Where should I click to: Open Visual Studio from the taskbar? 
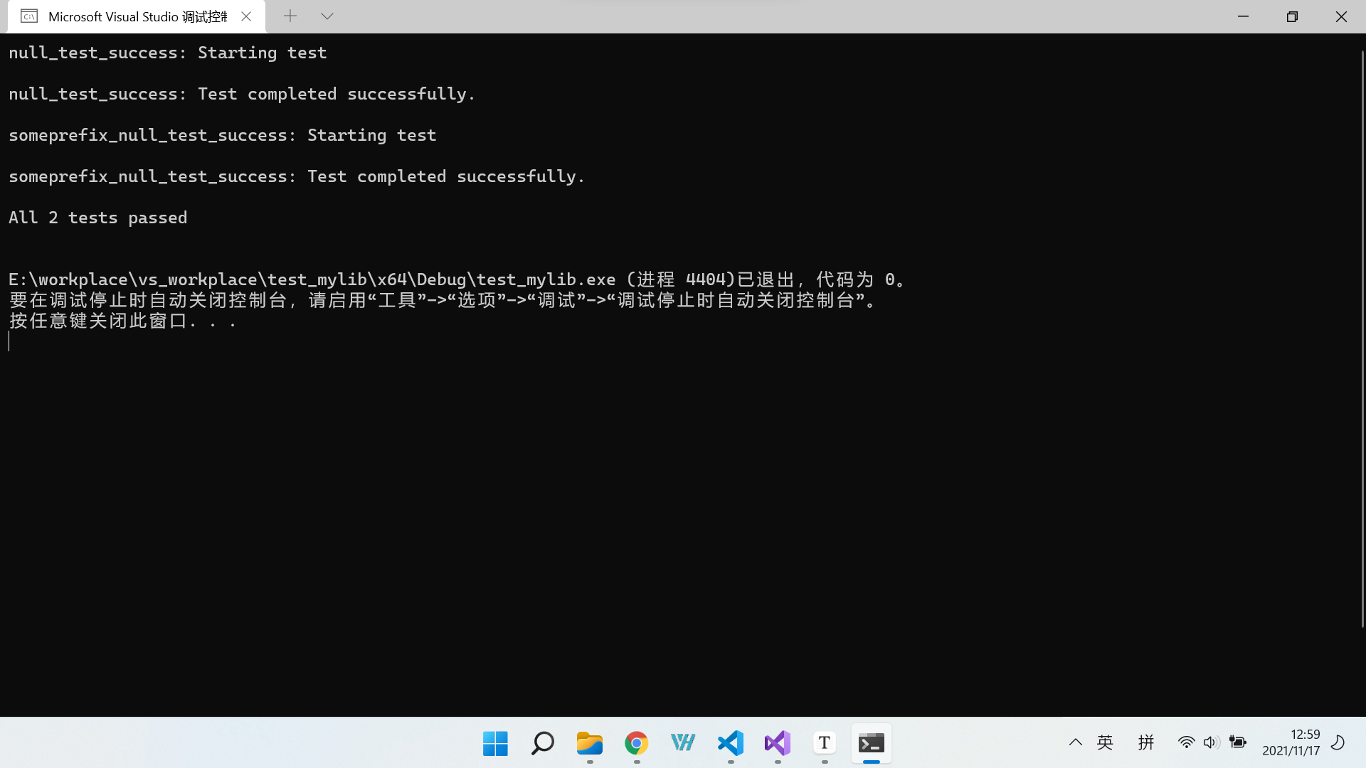[777, 743]
